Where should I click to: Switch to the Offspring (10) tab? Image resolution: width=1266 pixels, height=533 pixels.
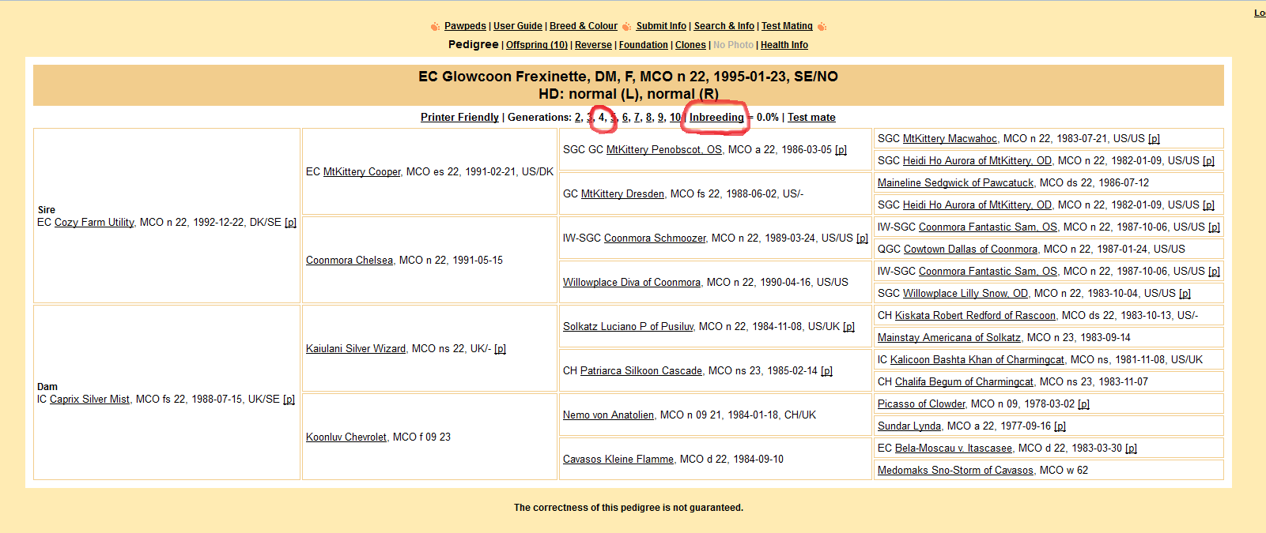[537, 45]
